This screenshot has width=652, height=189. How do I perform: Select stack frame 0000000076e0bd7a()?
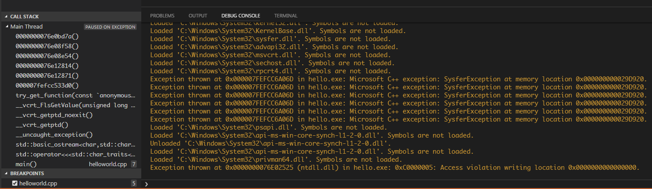(47, 36)
